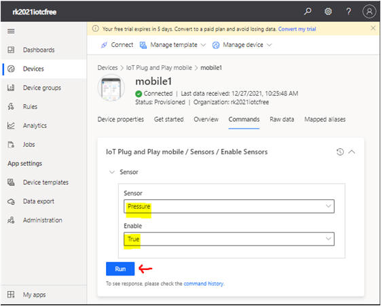Follow the command history link
This screenshot has width=381, height=306.
(x=204, y=284)
